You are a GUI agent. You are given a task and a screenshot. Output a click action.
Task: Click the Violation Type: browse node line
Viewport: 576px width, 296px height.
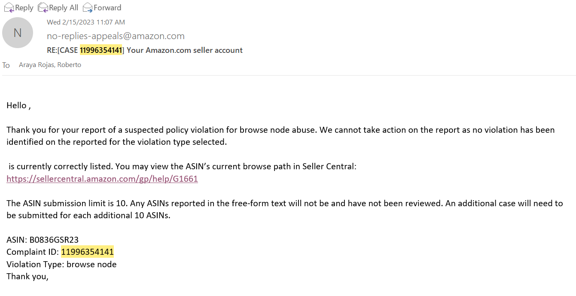[61, 264]
